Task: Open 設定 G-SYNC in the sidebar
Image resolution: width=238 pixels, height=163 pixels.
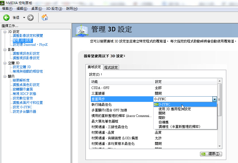Action: coord(22,107)
